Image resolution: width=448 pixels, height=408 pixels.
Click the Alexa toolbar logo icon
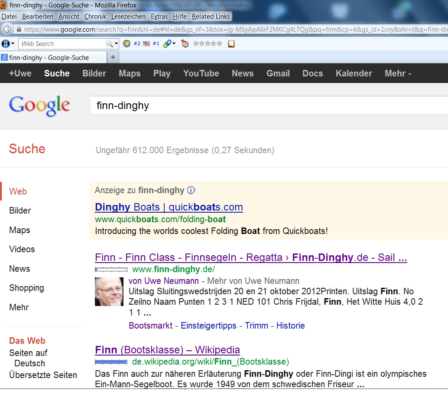(x=6, y=43)
